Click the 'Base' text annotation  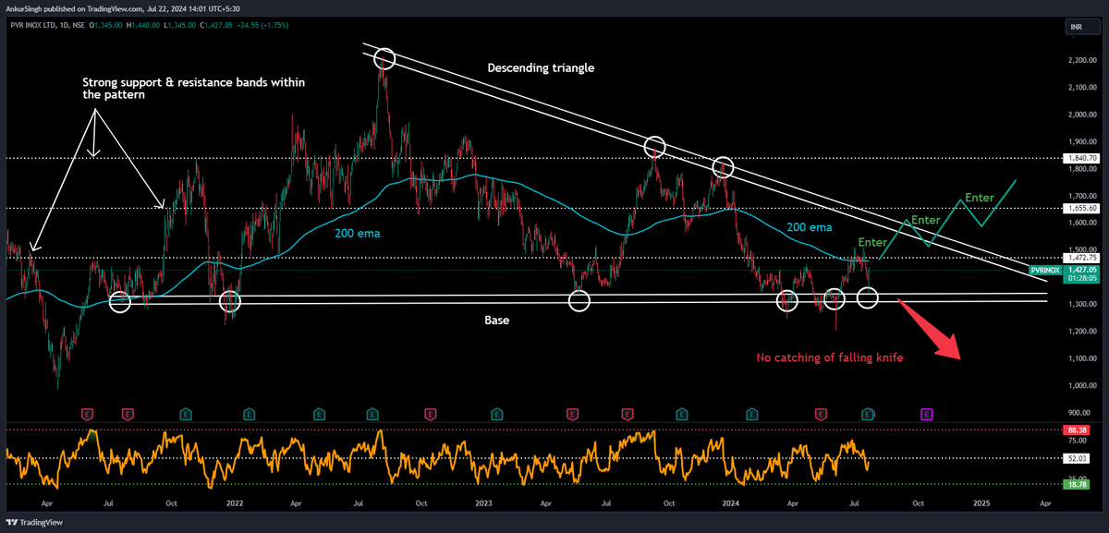tap(498, 320)
